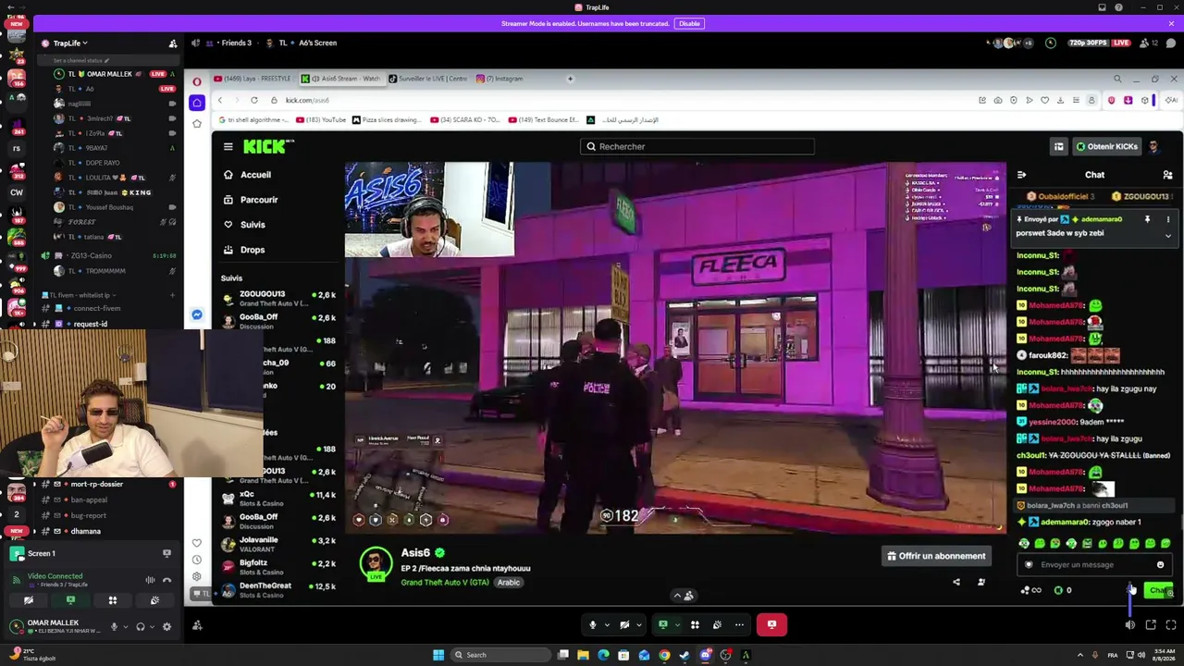Click the Obtenir KICKs button

tap(1106, 146)
